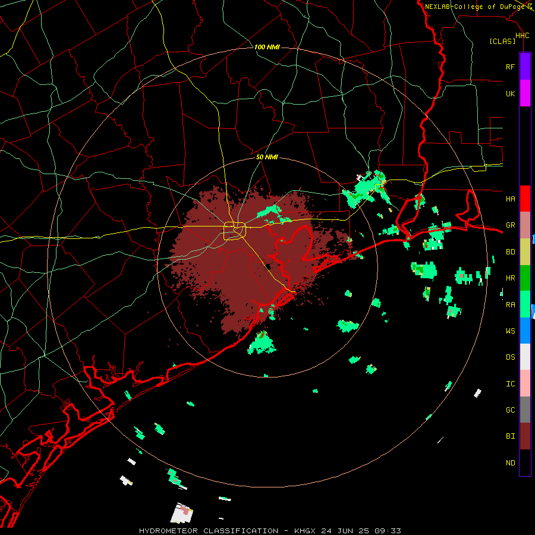Click the white DS legend color swatch
Viewport: 535px width, 535px height.
click(x=525, y=357)
